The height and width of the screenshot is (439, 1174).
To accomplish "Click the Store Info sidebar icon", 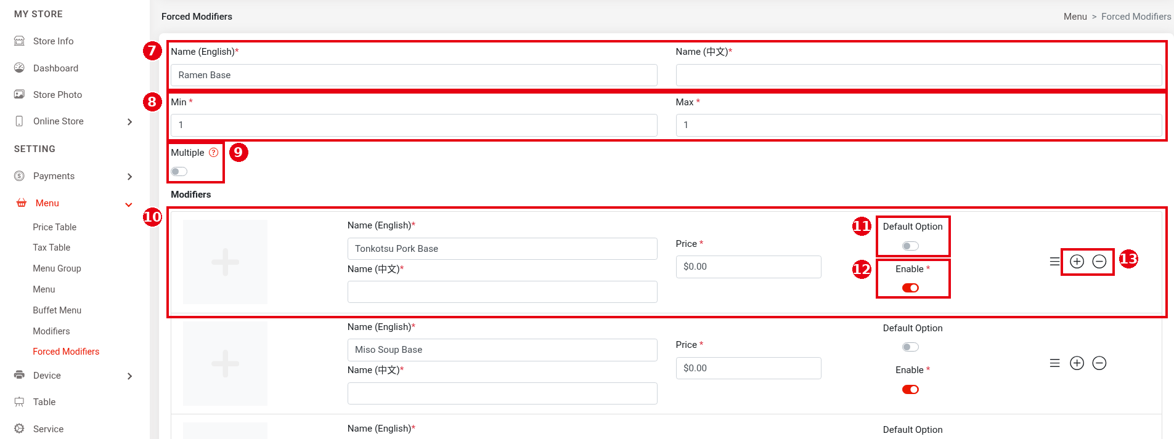I will click(20, 41).
